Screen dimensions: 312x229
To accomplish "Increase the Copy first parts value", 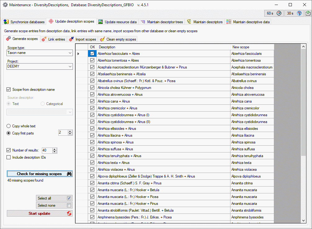I will point(70,131).
